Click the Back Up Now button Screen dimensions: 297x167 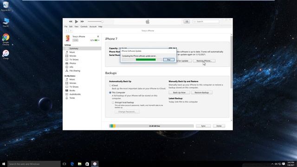pyautogui.click(x=179, y=93)
